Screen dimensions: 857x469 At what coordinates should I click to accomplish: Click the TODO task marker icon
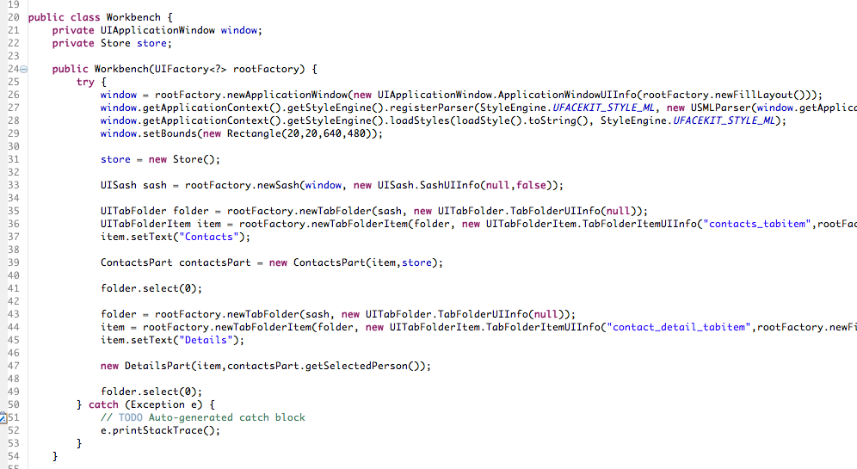coord(3,418)
